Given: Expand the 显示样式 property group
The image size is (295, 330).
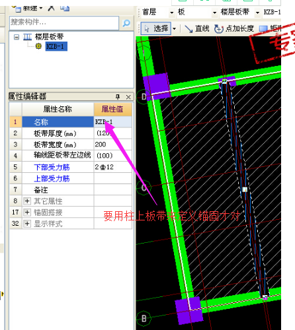Looking at the screenshot, I should (27, 224).
